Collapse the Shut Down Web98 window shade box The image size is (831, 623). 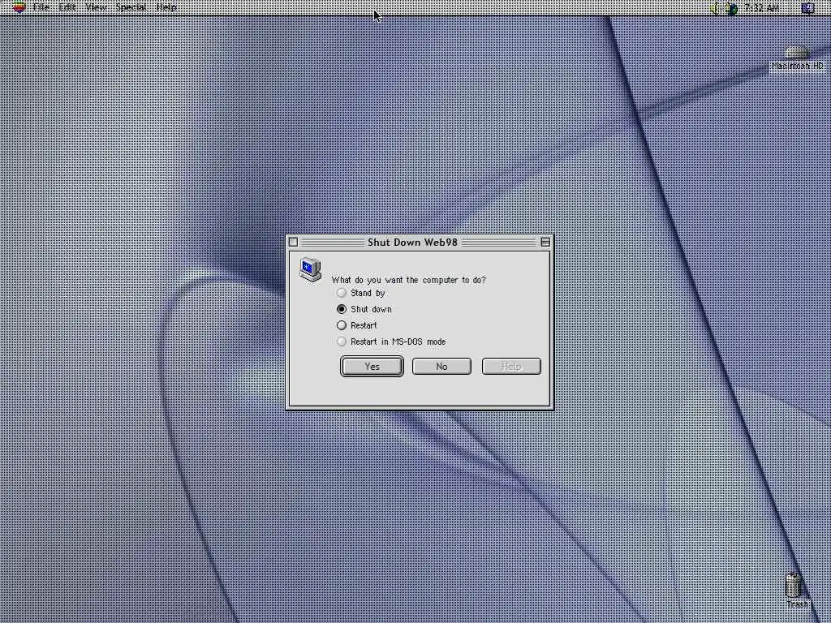[x=545, y=242]
